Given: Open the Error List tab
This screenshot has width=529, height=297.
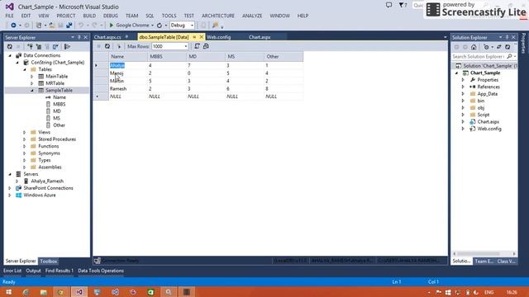Looking at the screenshot, I should (x=12, y=271).
